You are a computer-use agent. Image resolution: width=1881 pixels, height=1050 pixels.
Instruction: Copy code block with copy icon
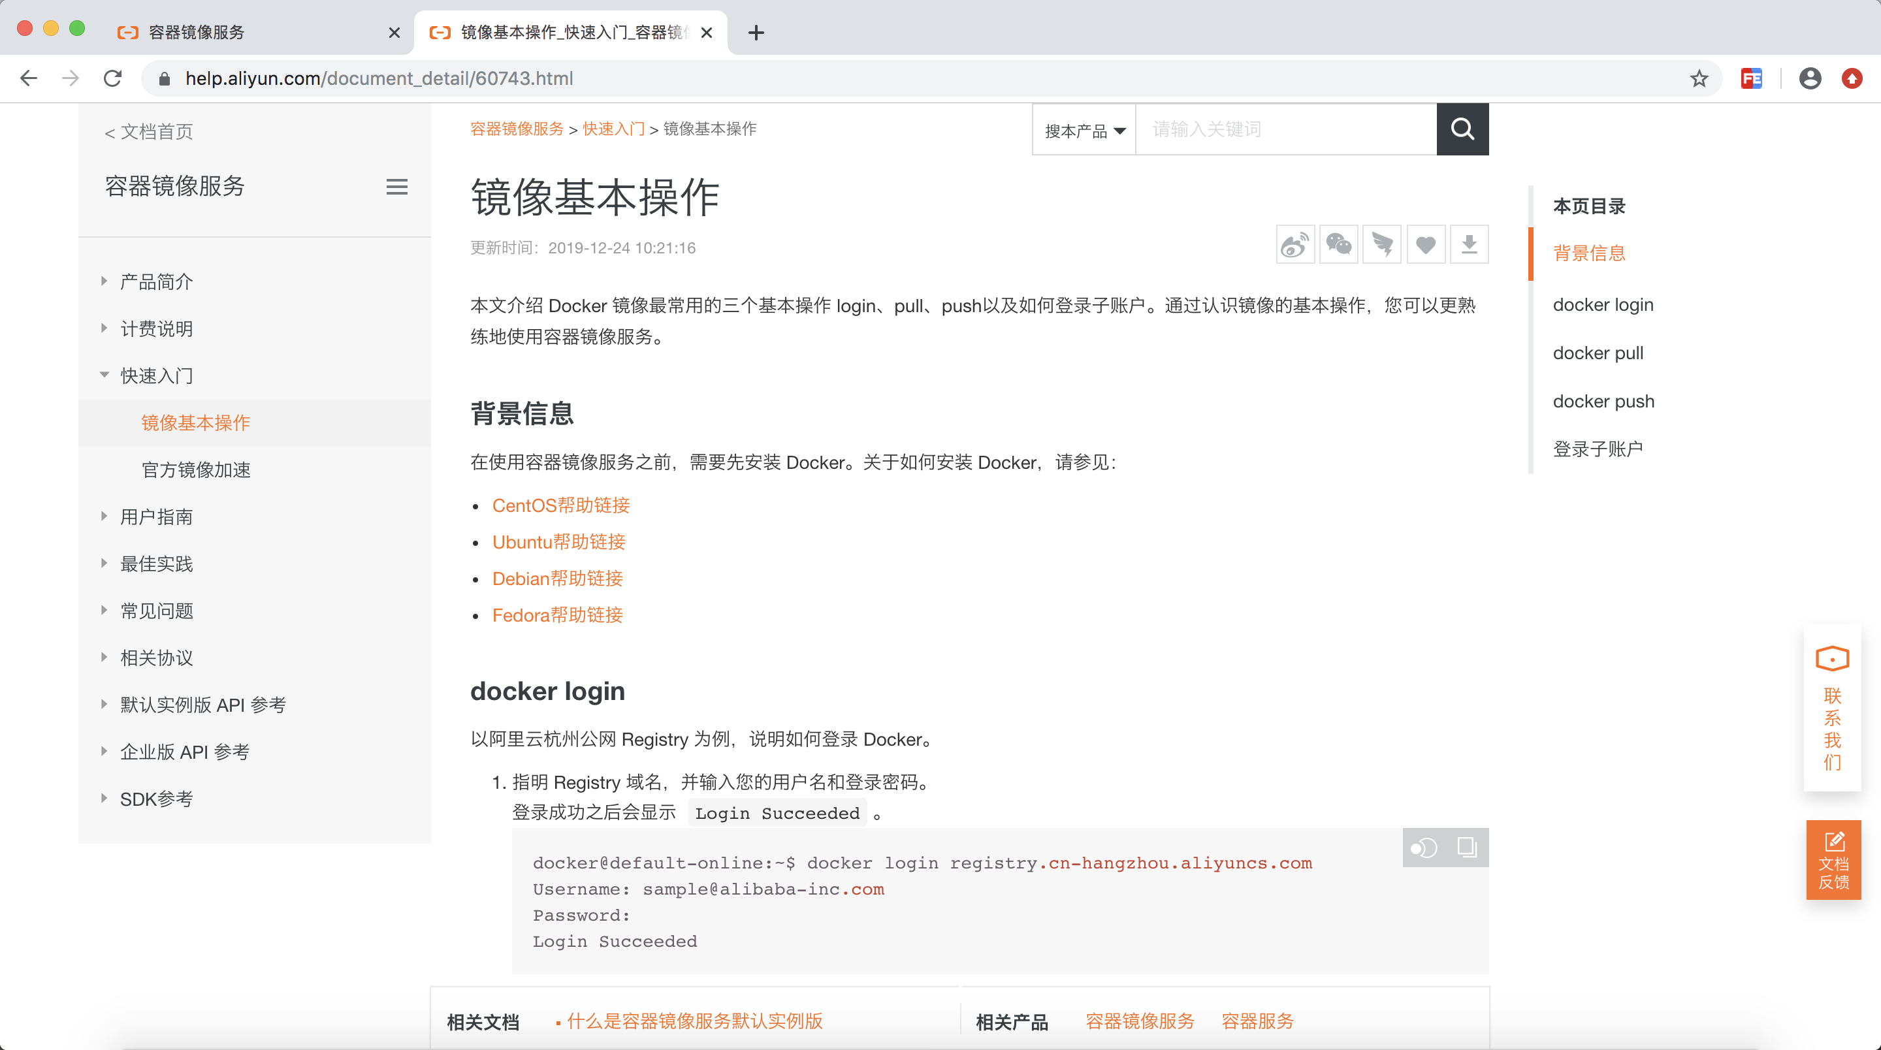click(1466, 847)
